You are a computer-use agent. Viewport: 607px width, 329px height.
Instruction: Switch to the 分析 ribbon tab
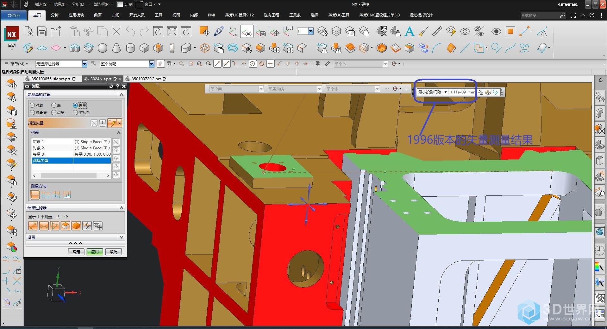tap(55, 15)
